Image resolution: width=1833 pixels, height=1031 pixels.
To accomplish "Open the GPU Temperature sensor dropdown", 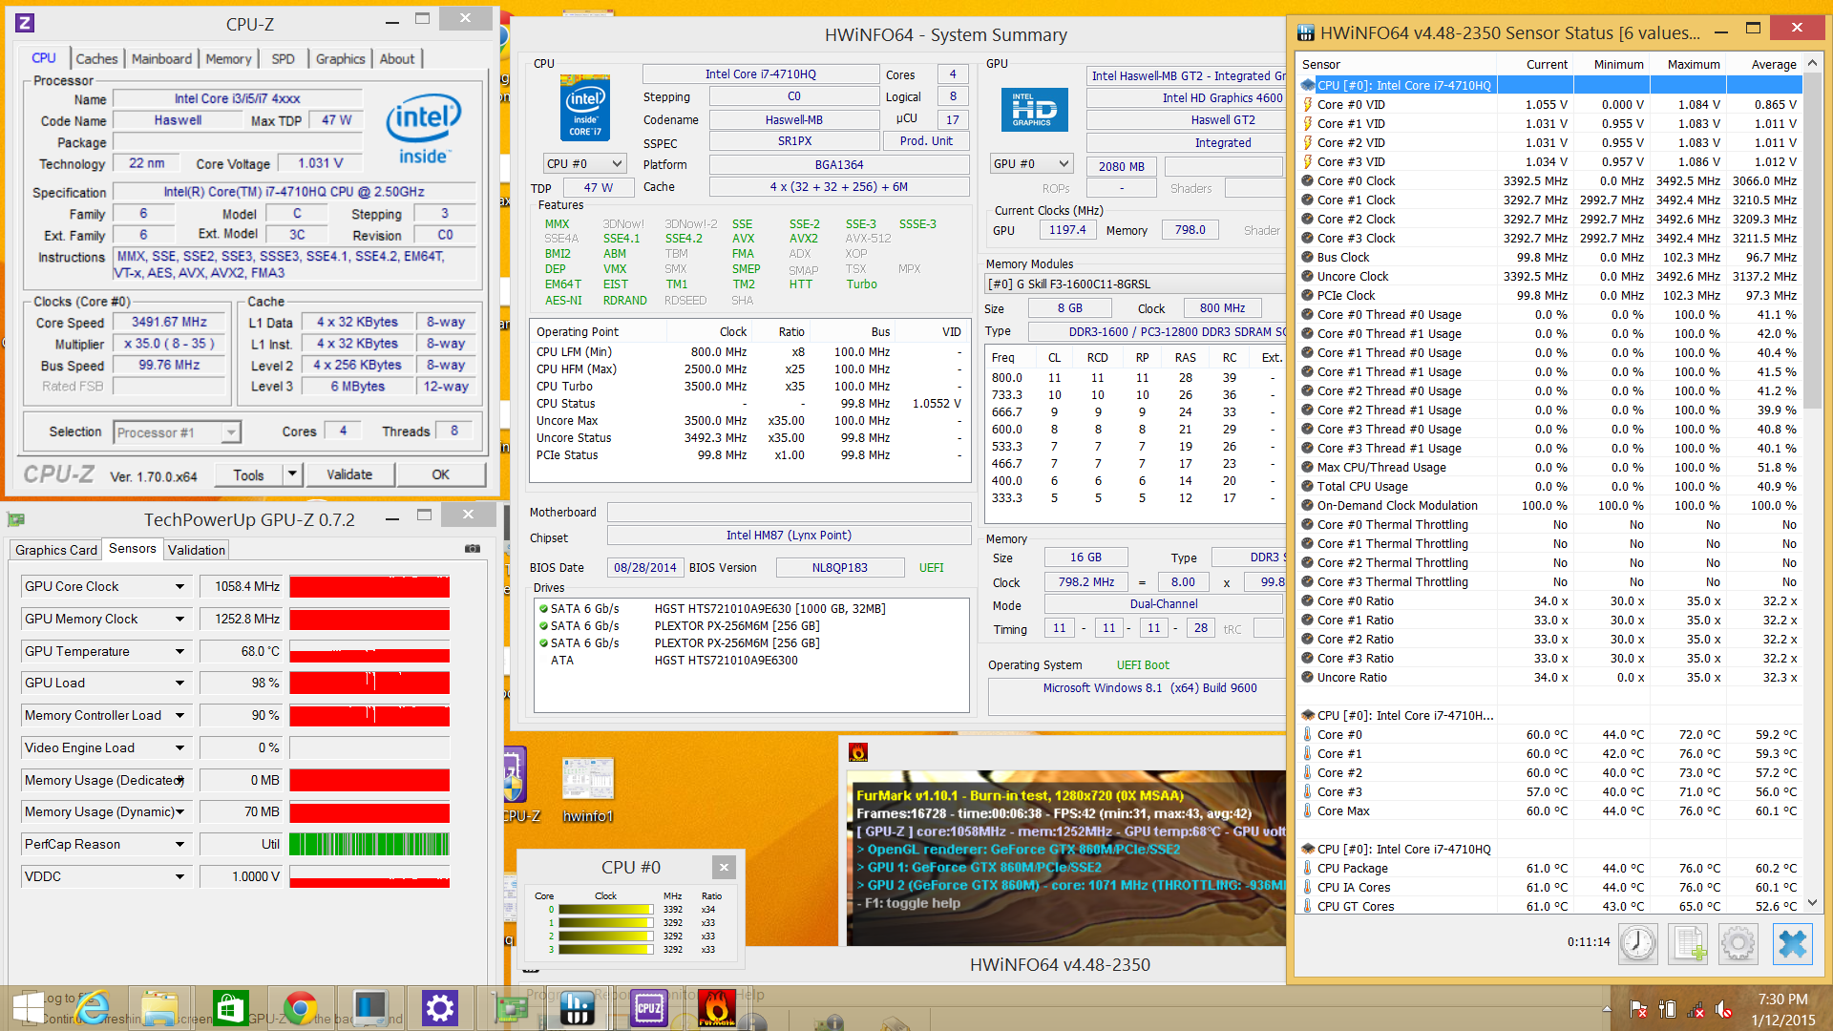I will [179, 651].
